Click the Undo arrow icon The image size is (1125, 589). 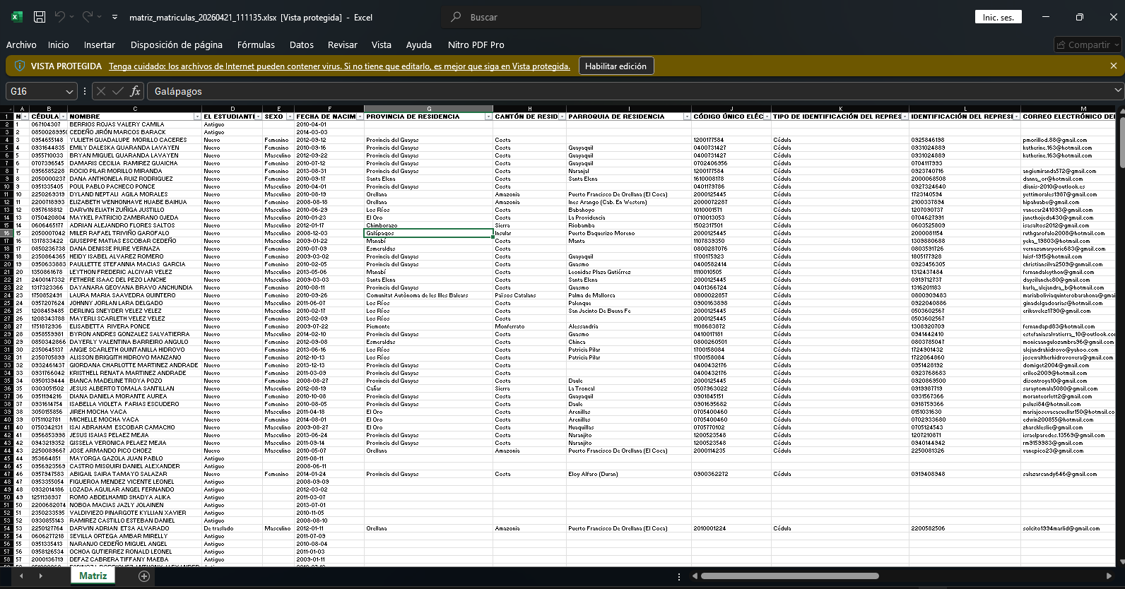(x=60, y=17)
